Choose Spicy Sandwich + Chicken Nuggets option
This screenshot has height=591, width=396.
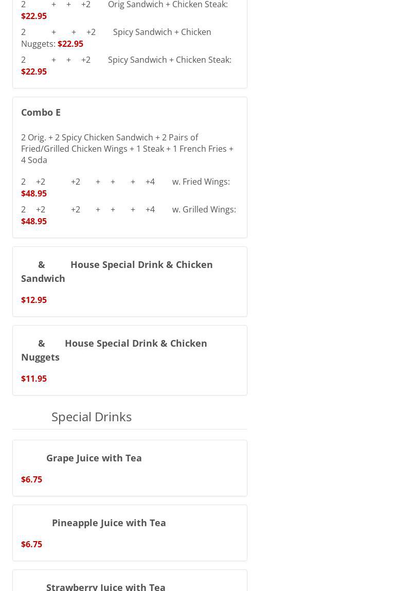pyautogui.click(x=161, y=32)
